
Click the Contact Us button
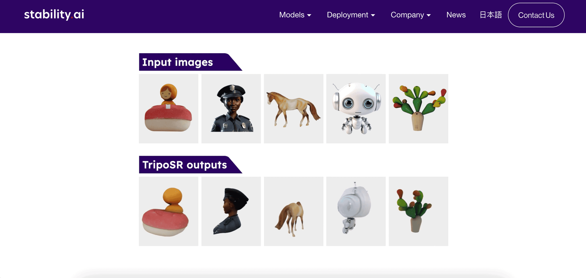pos(536,15)
